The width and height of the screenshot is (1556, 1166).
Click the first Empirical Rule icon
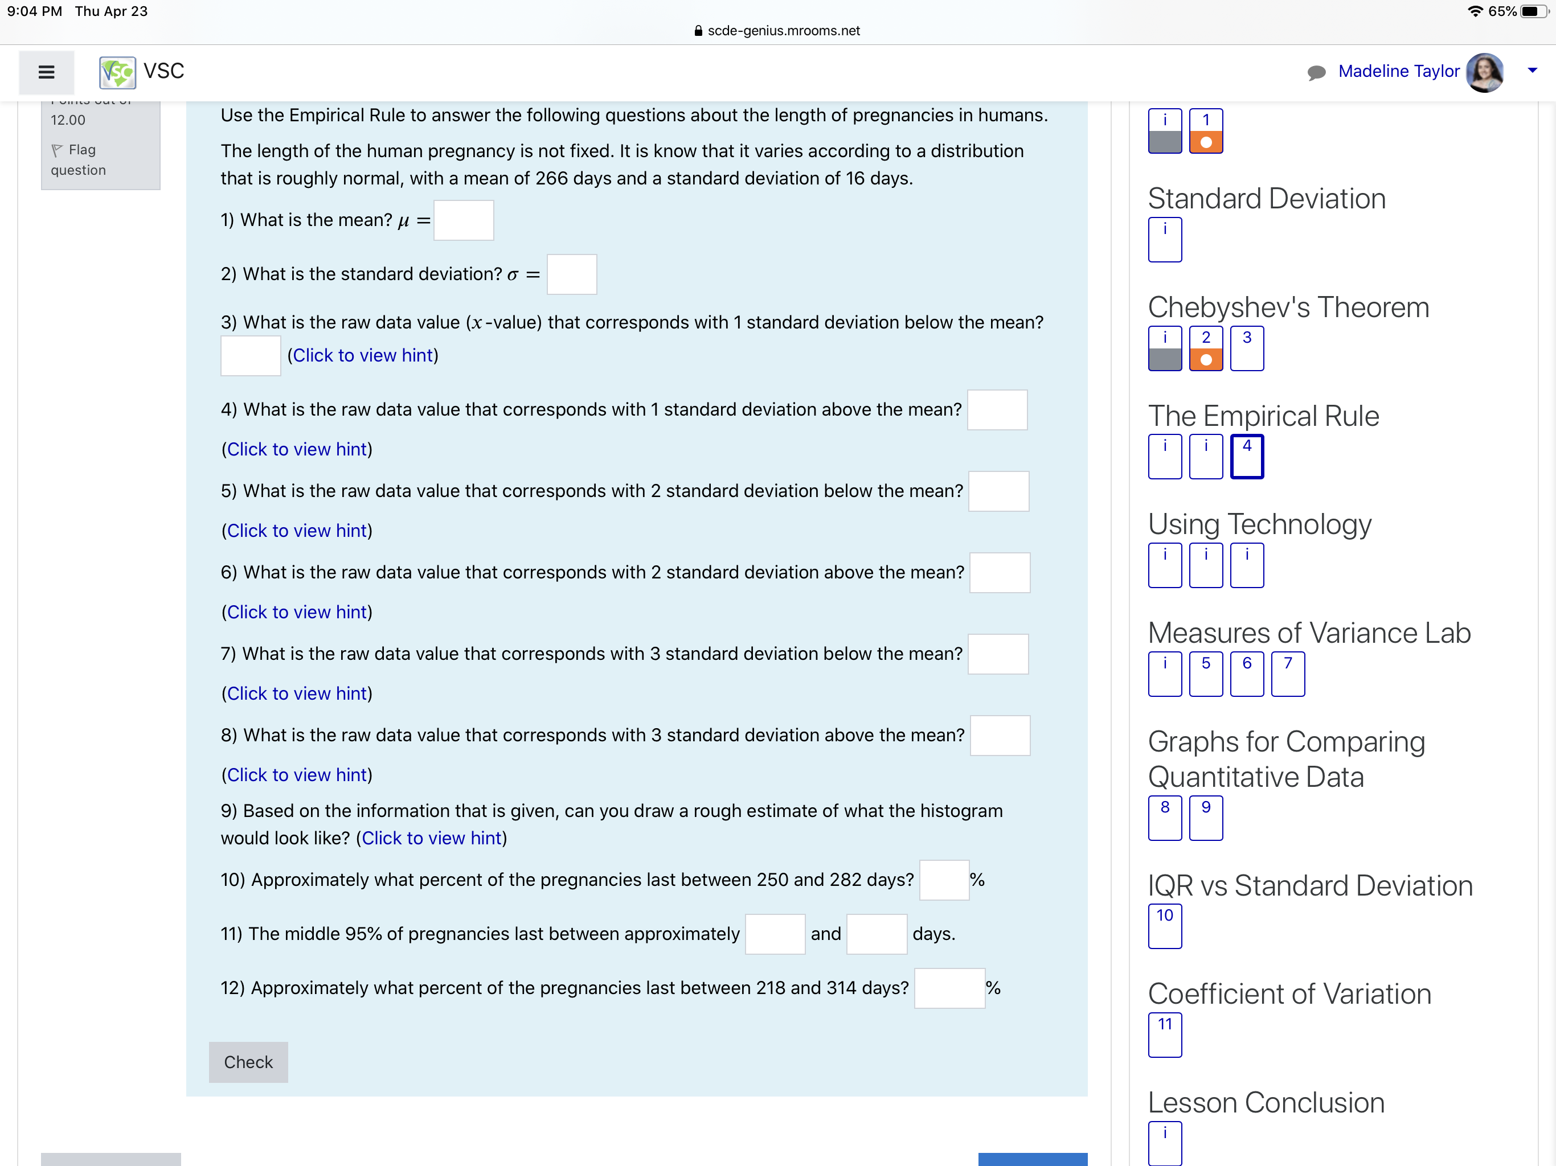(1166, 455)
